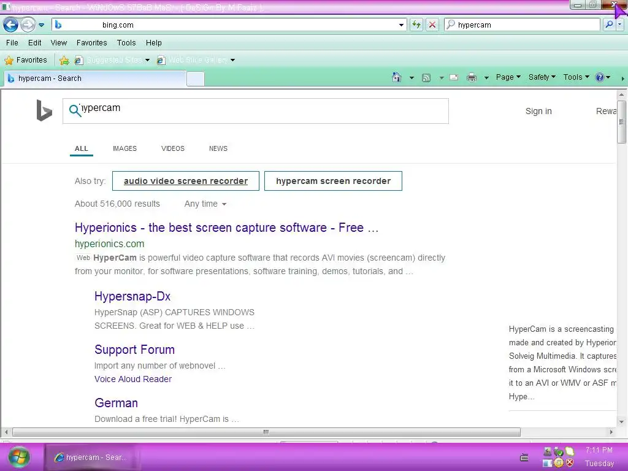Expand the Print options dropdown arrow
Image resolution: width=628 pixels, height=471 pixels.
point(486,78)
